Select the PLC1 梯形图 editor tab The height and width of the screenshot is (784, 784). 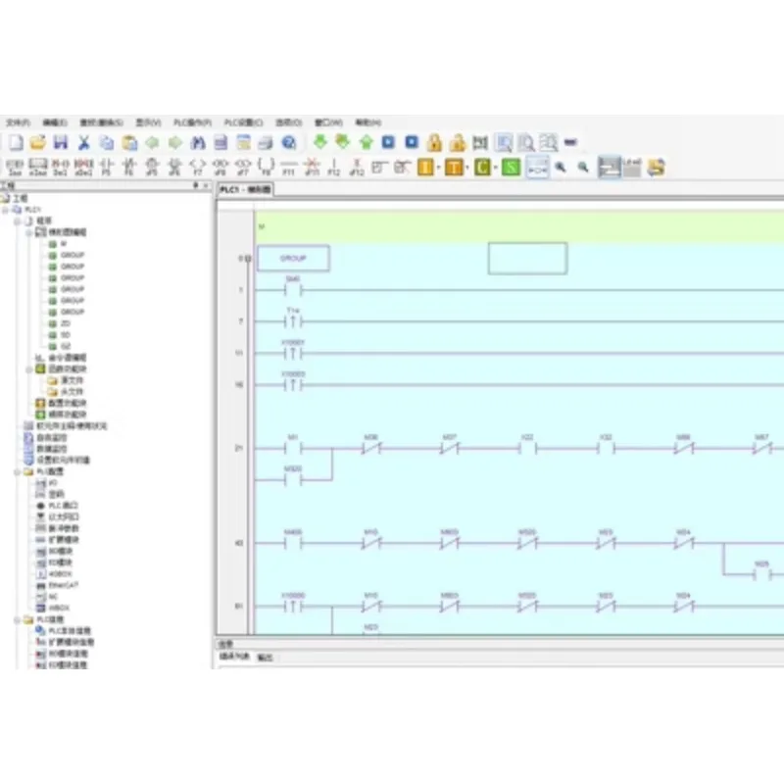tap(245, 189)
